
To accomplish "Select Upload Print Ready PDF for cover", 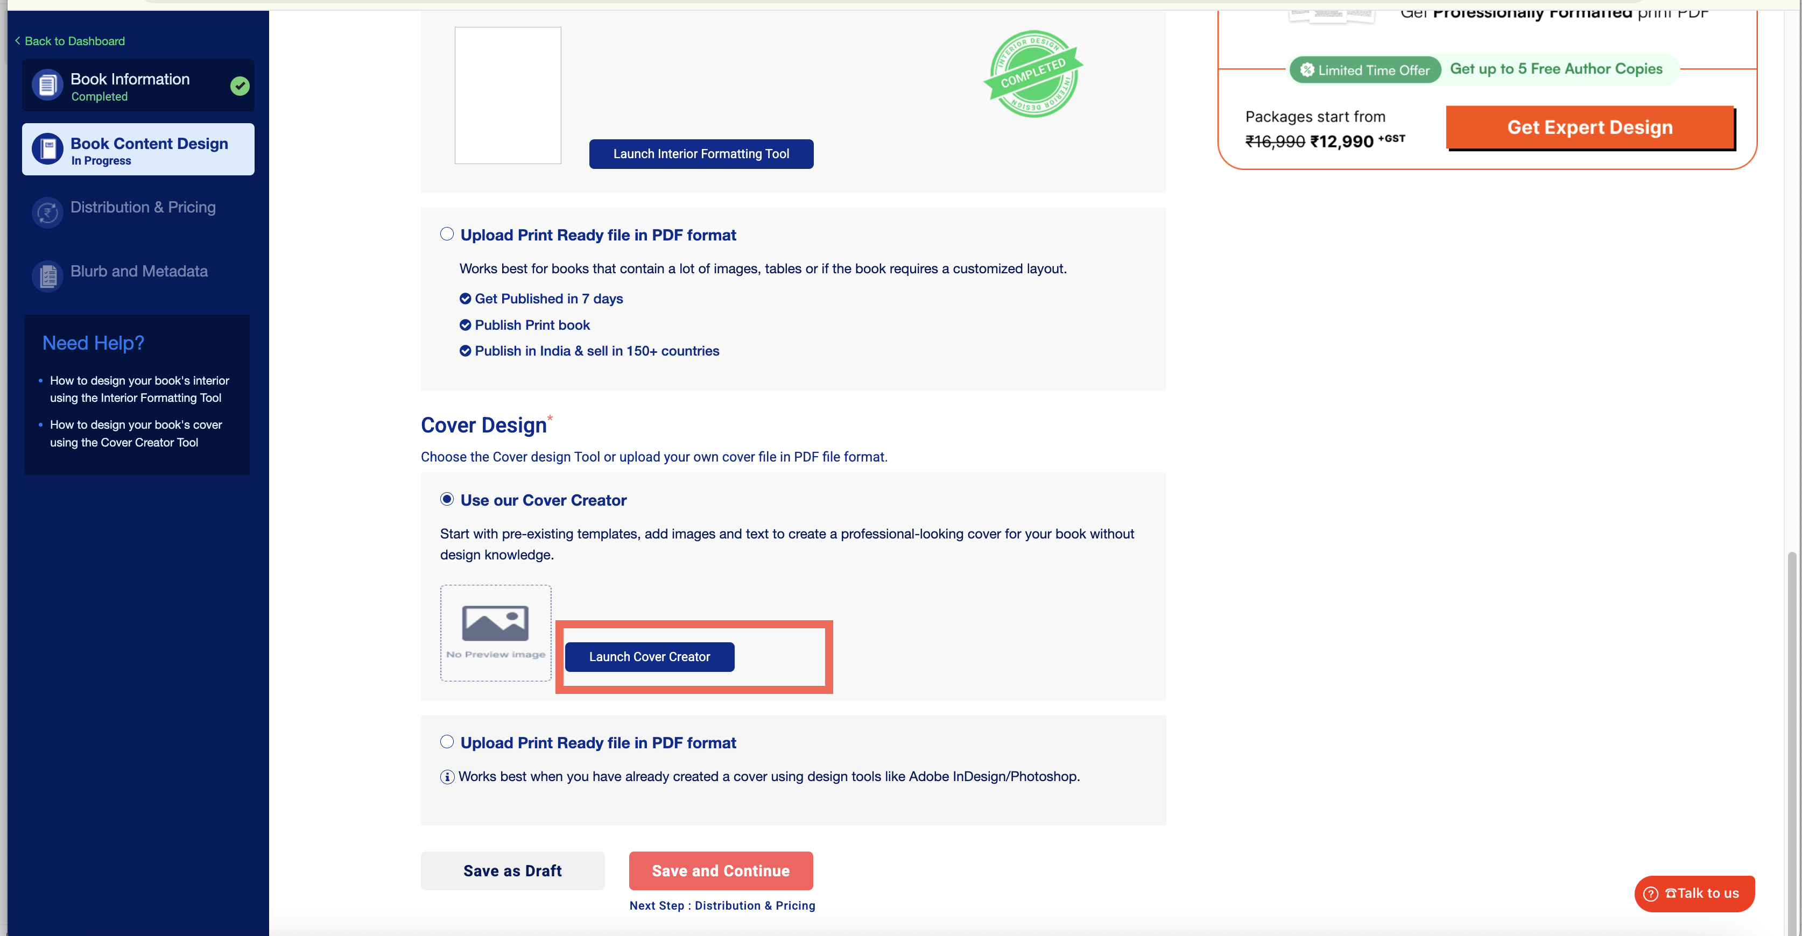I will tap(446, 742).
